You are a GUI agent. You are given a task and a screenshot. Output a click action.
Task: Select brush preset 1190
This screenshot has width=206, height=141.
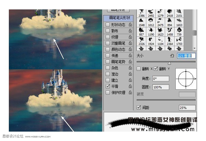point(151,32)
